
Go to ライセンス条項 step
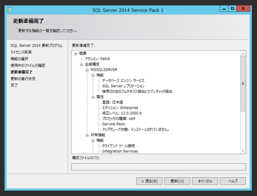(21, 52)
